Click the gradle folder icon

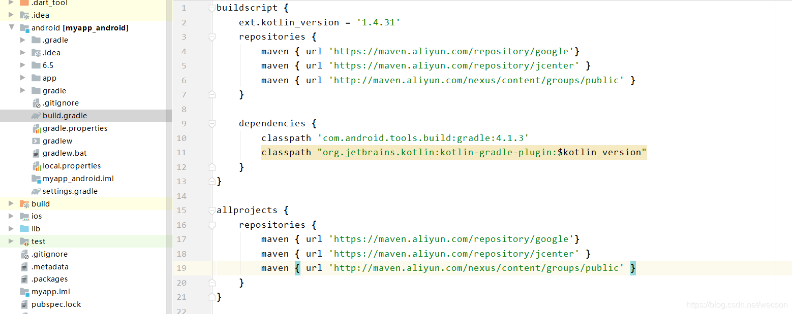36,90
